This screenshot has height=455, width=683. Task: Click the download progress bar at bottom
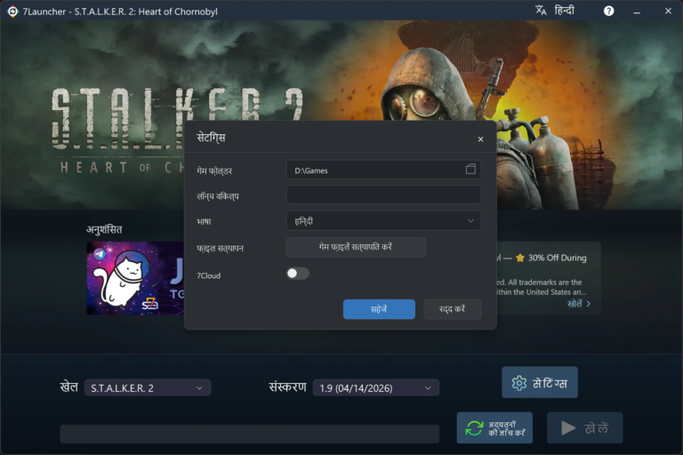(x=250, y=434)
